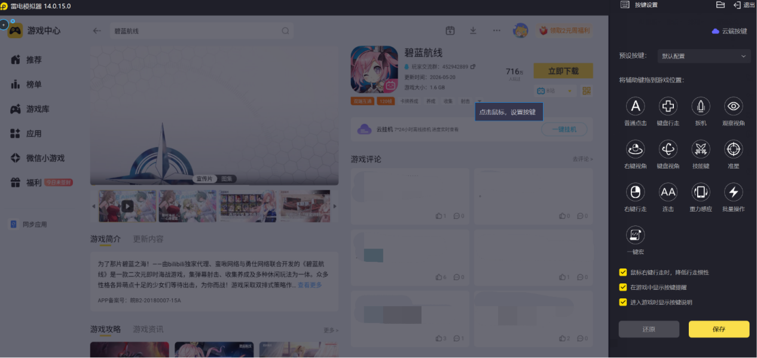
Task: Open the 预设按键 默认配置 dropdown
Action: [704, 56]
